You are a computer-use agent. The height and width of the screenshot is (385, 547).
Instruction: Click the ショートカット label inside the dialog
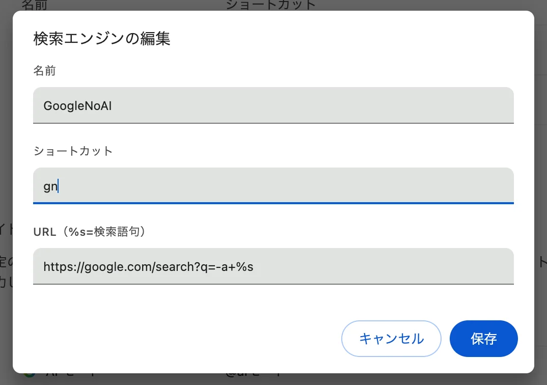(x=73, y=151)
